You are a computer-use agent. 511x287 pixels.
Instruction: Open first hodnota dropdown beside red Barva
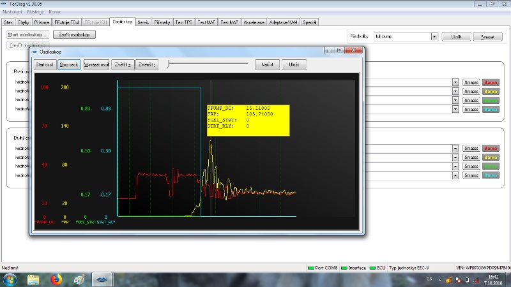(455, 82)
